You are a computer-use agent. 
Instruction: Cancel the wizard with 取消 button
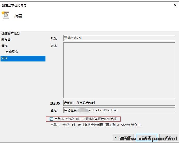click(168, 138)
